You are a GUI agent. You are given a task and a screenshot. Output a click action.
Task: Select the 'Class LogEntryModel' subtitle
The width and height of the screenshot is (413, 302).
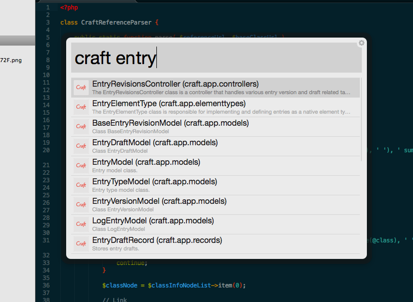coord(118,229)
